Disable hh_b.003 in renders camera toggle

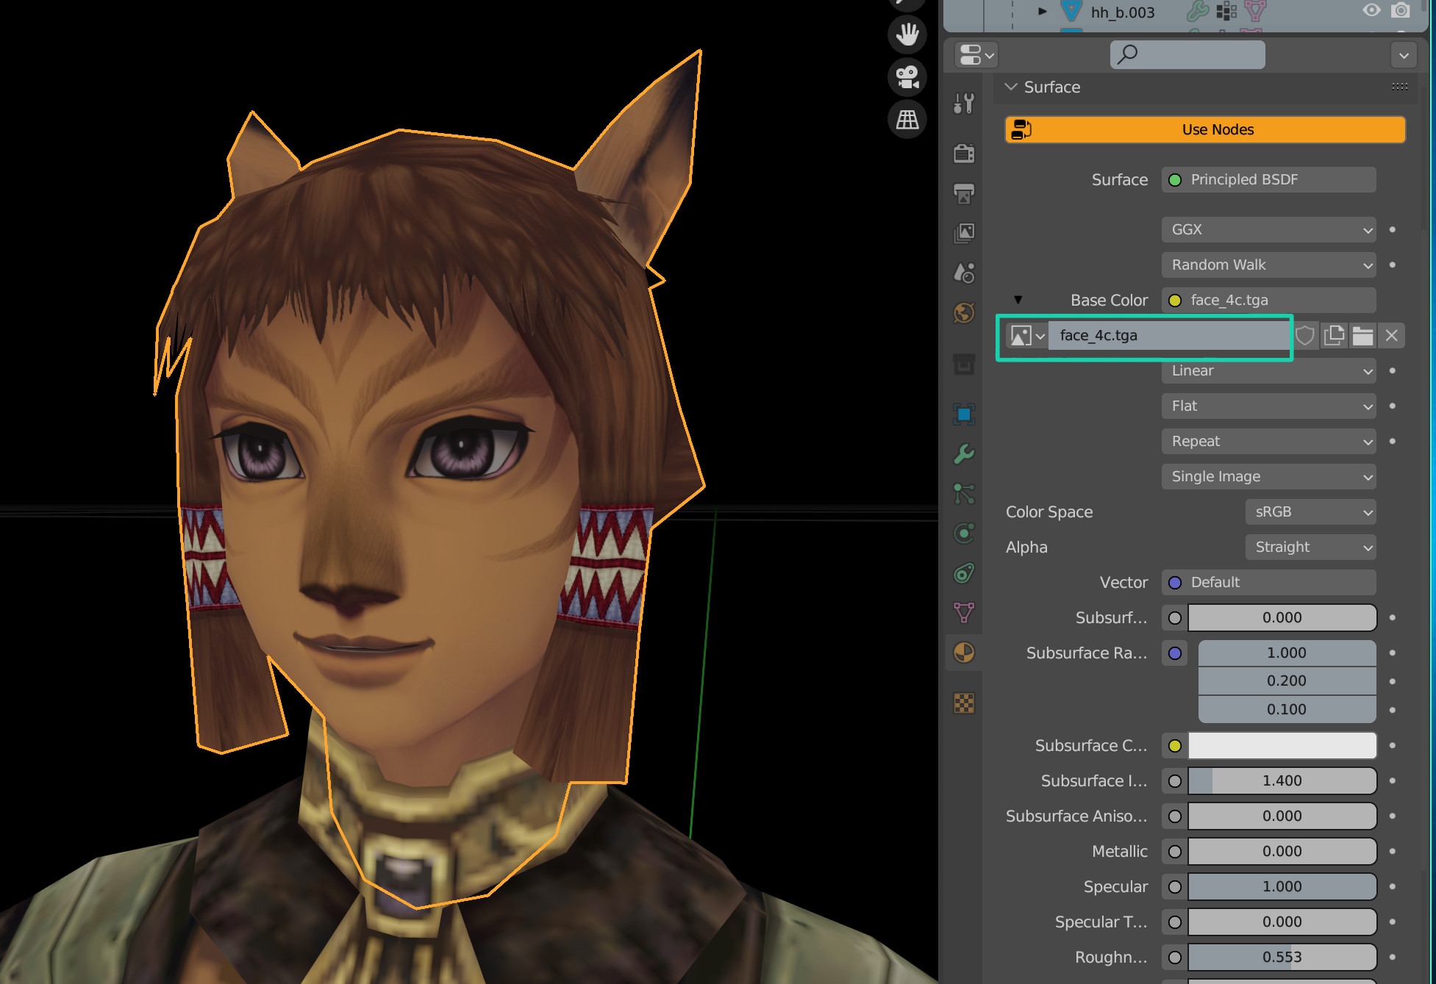(x=1401, y=10)
